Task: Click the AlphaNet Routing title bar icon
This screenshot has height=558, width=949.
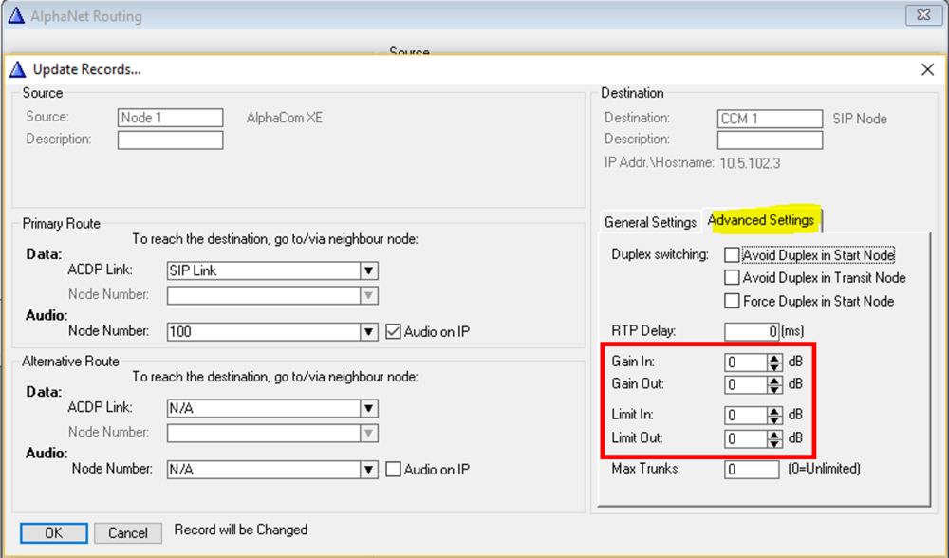Action: pos(18,15)
